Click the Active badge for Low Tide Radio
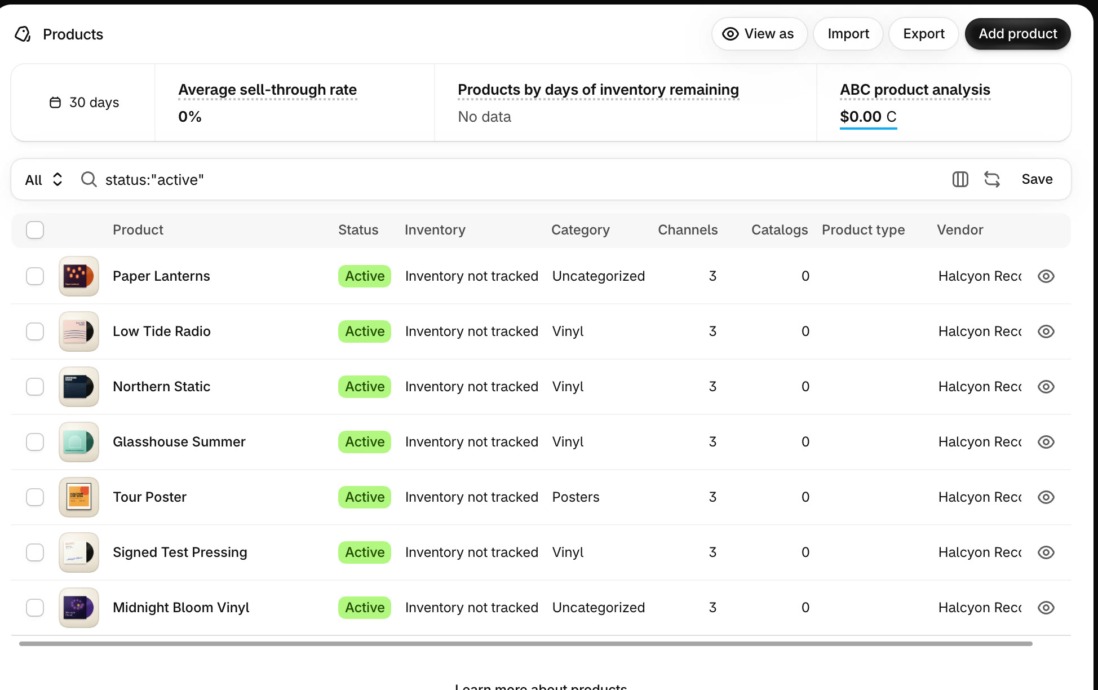 (365, 331)
